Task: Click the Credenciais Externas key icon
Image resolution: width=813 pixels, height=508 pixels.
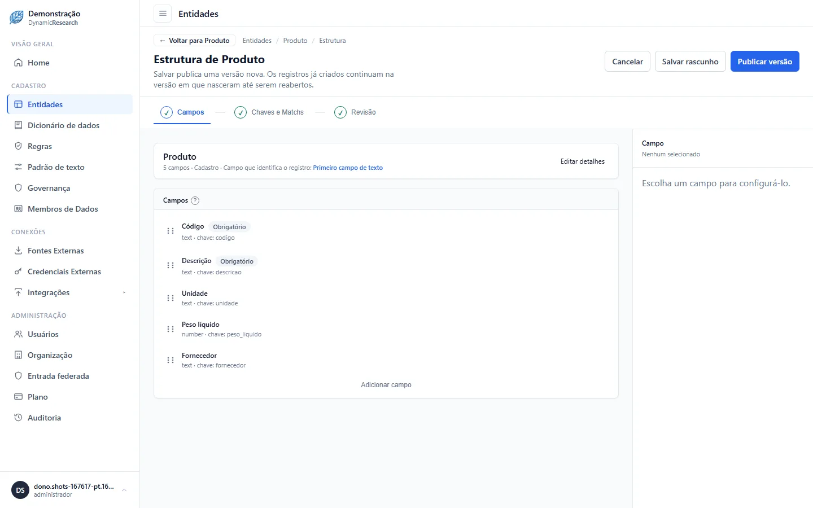Action: point(18,271)
